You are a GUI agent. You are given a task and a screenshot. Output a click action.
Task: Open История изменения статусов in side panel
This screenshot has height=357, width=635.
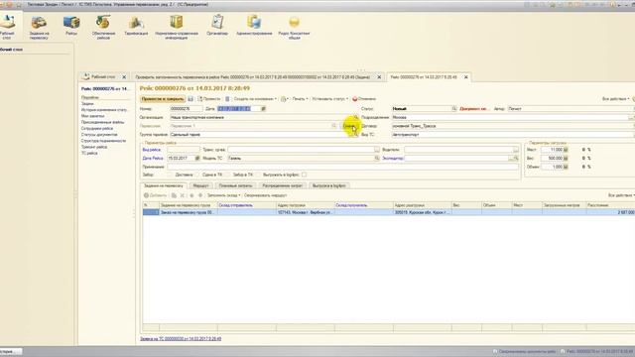[104, 110]
